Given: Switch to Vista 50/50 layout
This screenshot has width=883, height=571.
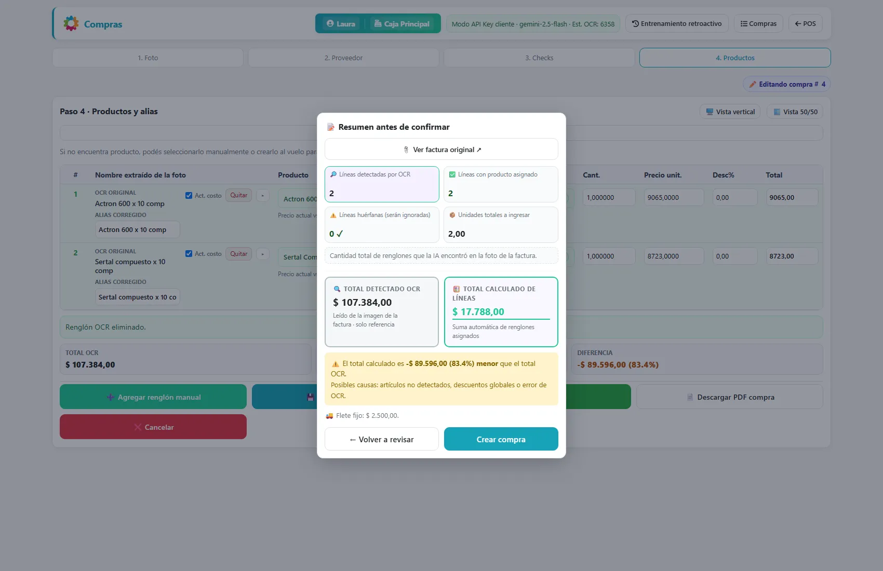Looking at the screenshot, I should pos(795,112).
